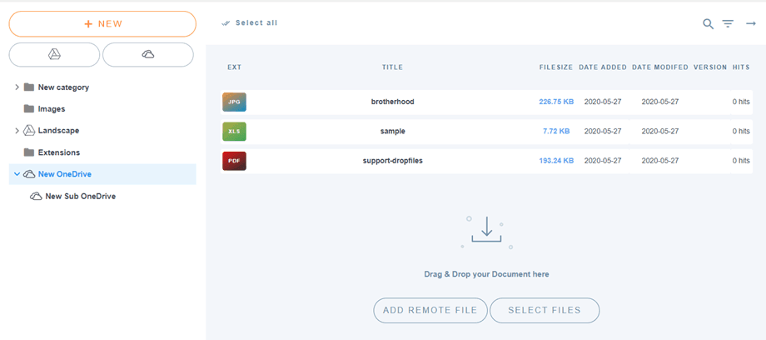Open the Extensions folder
The height and width of the screenshot is (340, 766).
tap(58, 152)
